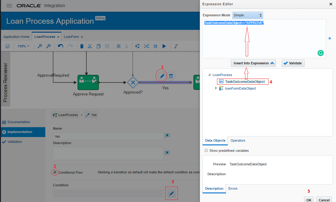This screenshot has height=202, width=336.
Task: Expand the loanFormDataObject tree node
Action: click(x=216, y=88)
